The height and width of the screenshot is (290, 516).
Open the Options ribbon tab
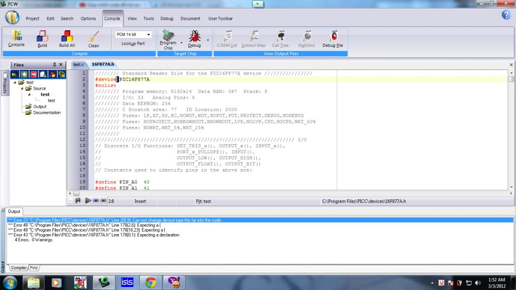[x=88, y=19]
